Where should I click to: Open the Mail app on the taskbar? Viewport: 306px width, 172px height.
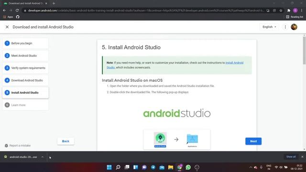[162, 167]
